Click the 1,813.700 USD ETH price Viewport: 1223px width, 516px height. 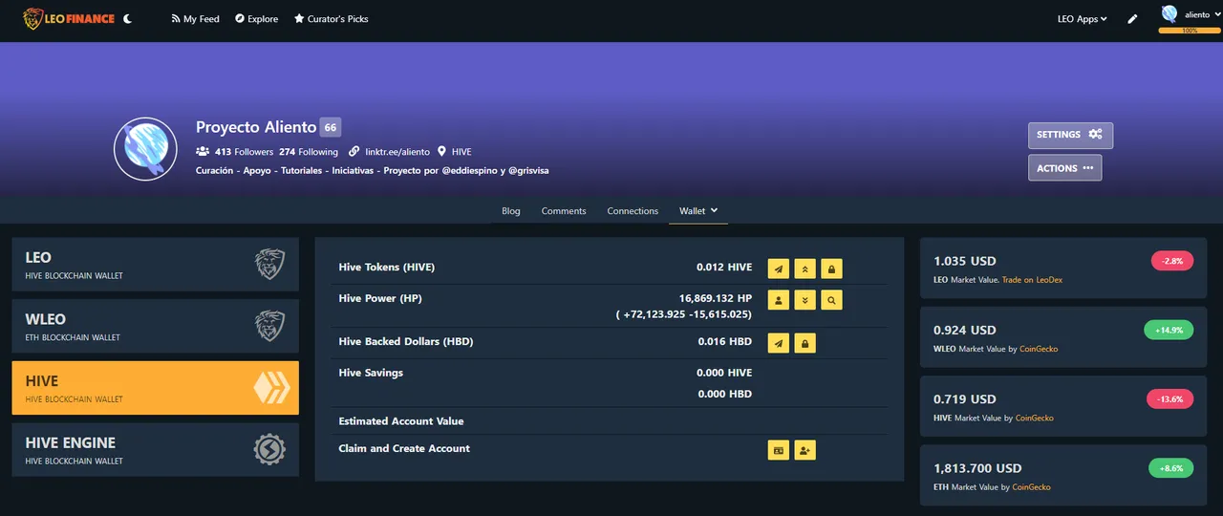pyautogui.click(x=977, y=468)
